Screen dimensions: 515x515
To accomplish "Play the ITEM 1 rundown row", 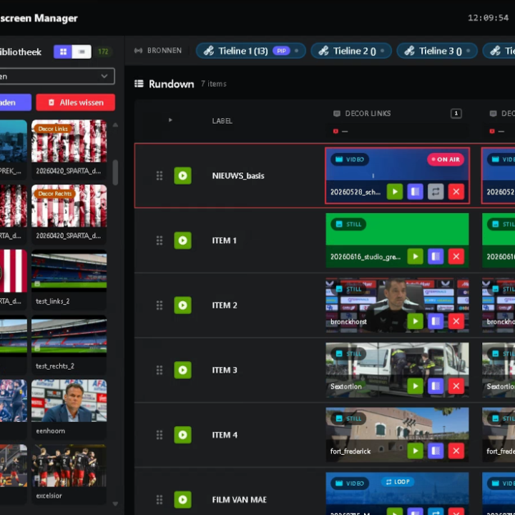I will pyautogui.click(x=182, y=240).
